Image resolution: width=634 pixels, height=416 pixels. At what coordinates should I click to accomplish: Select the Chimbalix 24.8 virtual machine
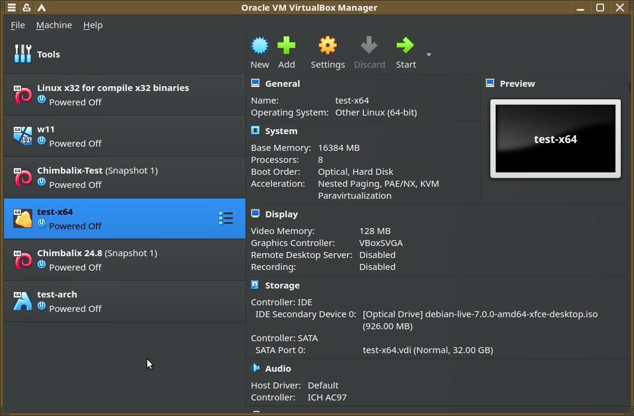pyautogui.click(x=125, y=260)
